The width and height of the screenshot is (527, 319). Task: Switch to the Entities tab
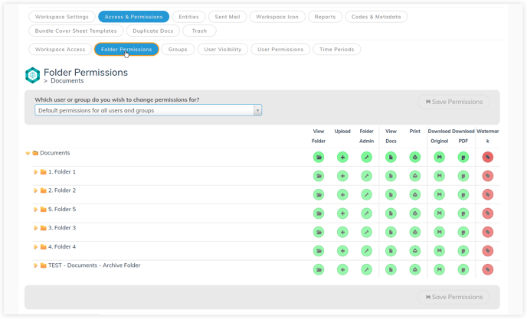(x=188, y=17)
